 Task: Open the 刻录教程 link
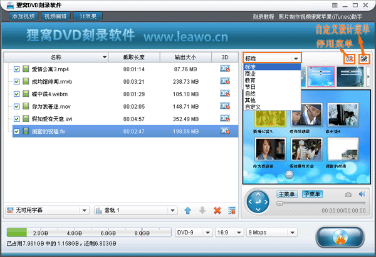coord(263,17)
